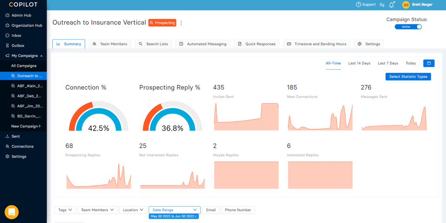Click the BB user avatar
446x223 pixels.
[406, 5]
